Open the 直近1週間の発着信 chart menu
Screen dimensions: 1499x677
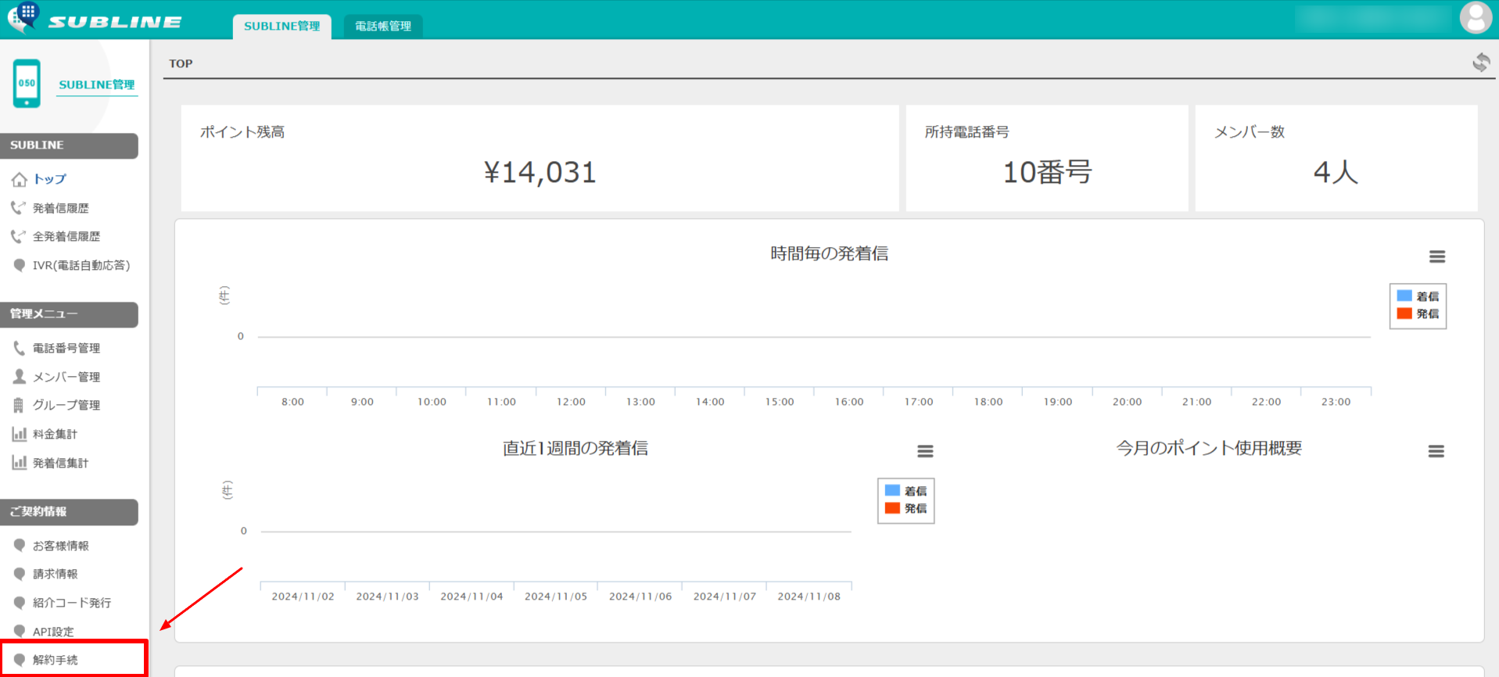tap(925, 451)
